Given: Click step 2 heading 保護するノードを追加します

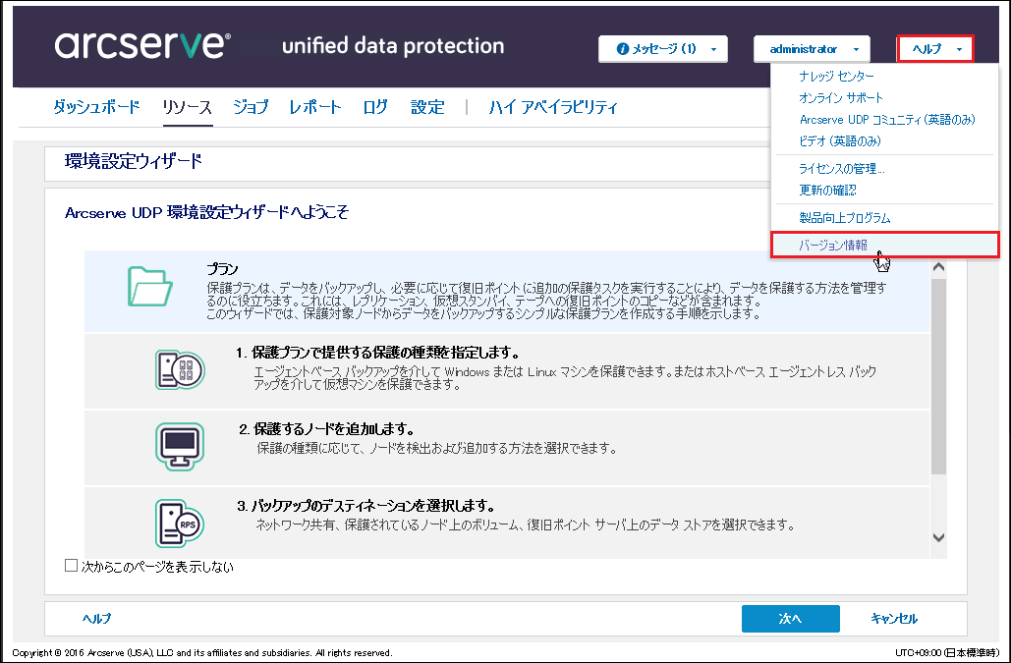Looking at the screenshot, I should coord(326,429).
